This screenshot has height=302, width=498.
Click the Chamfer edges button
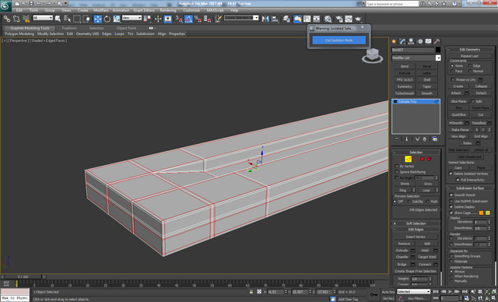click(402, 257)
